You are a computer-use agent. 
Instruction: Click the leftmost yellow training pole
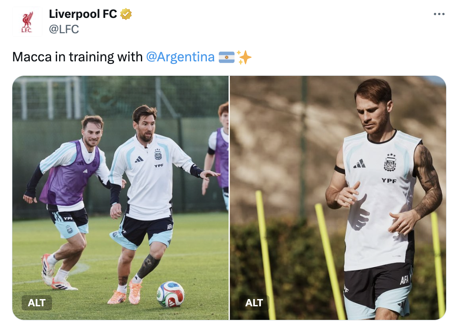pyautogui.click(x=265, y=255)
